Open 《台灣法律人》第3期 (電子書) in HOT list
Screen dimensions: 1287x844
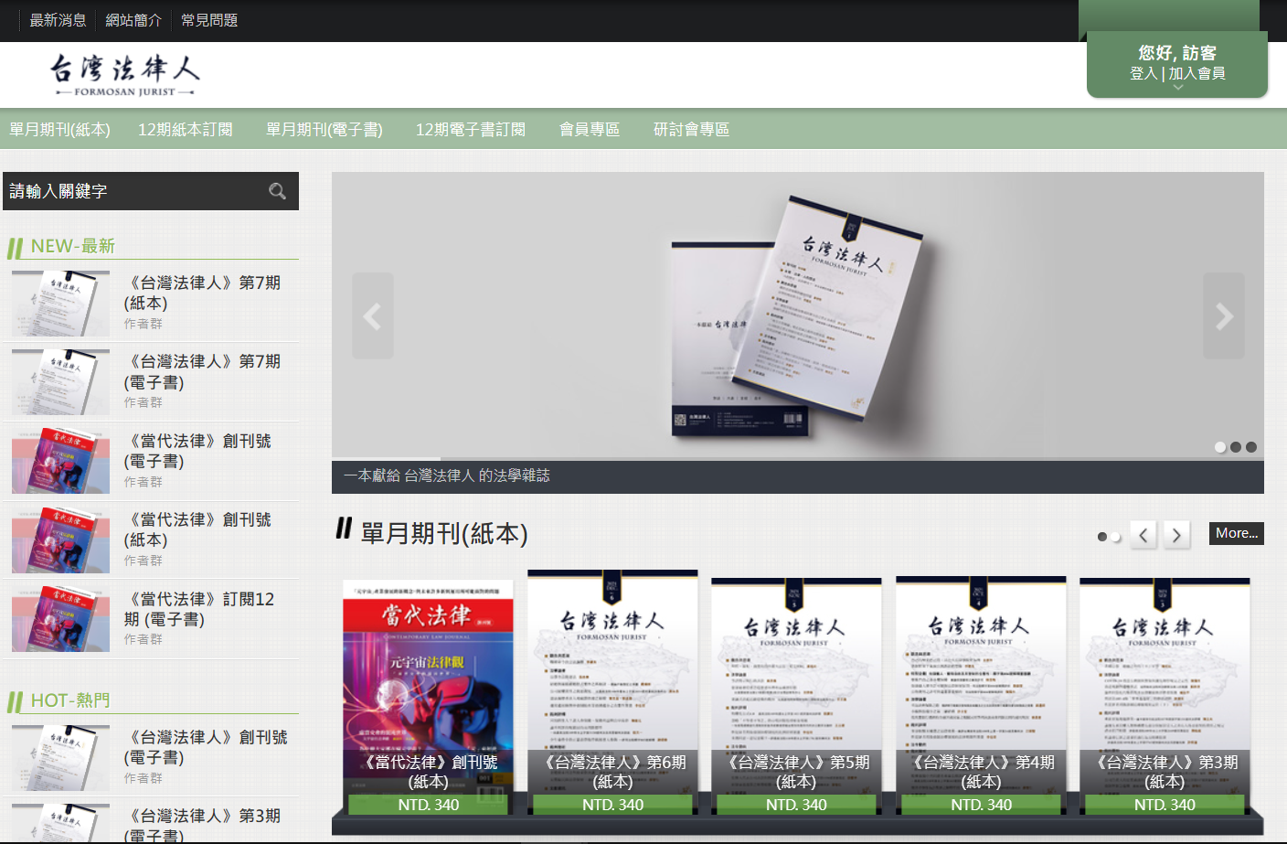coord(202,825)
